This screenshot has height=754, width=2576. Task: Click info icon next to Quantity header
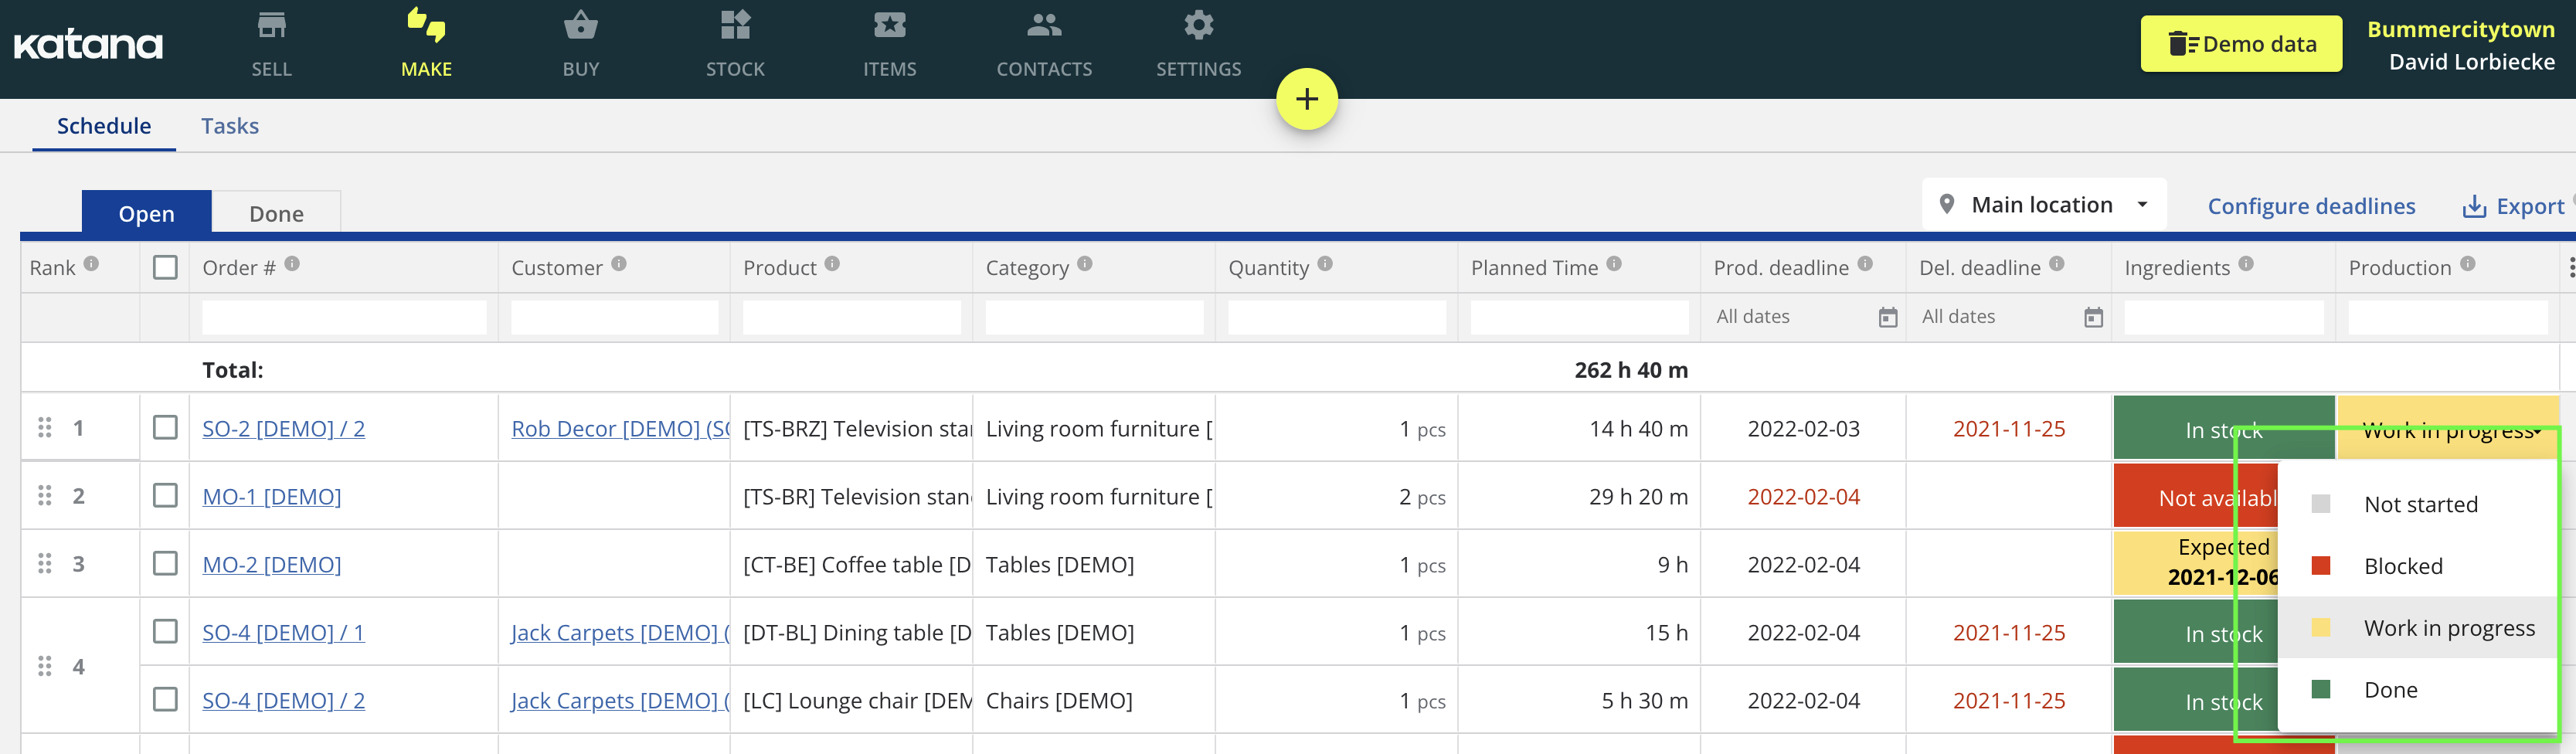[1325, 264]
